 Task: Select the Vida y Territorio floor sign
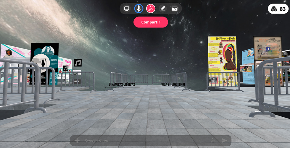(x=173, y=84)
